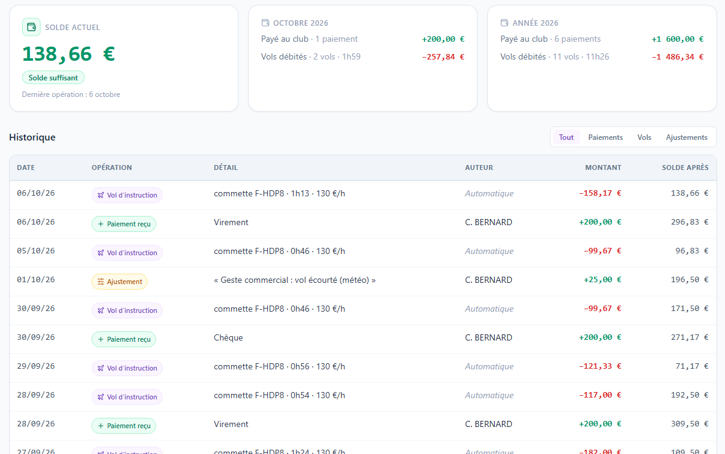
Task: Click the large 138,66 € current balance
Action: (68, 54)
